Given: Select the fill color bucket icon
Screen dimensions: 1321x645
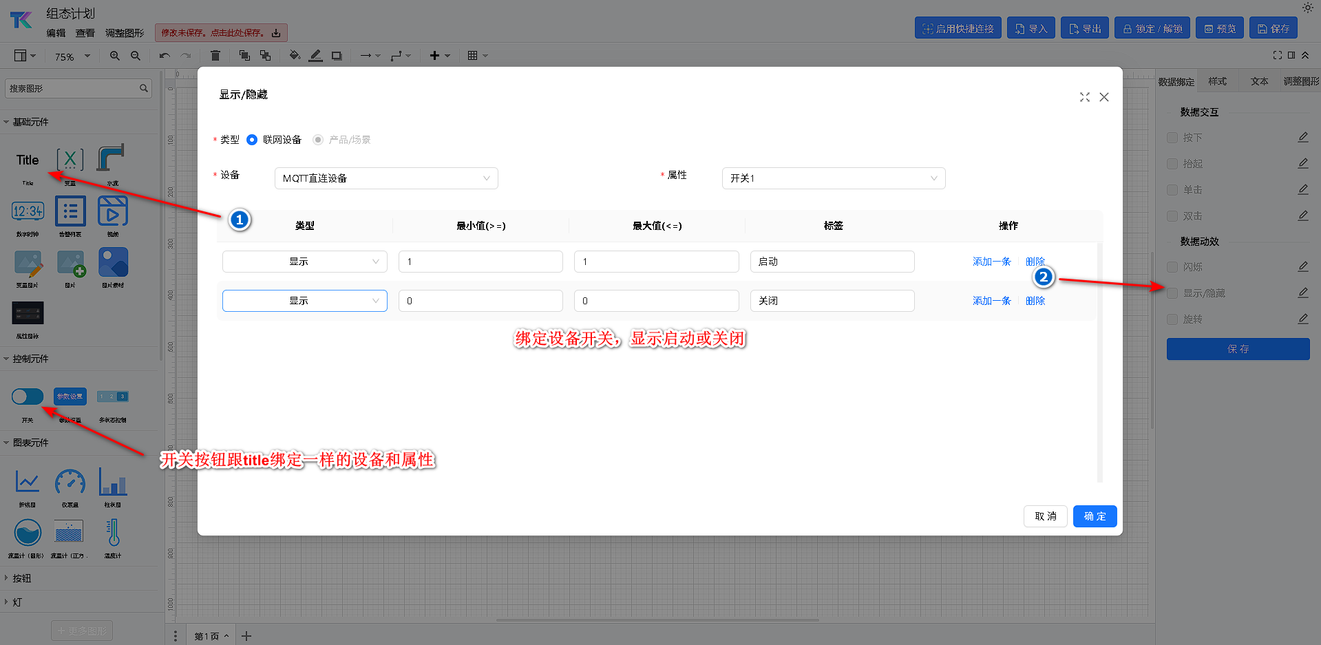Looking at the screenshot, I should [295, 56].
